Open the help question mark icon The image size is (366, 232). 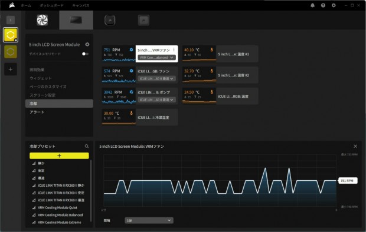pyautogui.click(x=323, y=5)
